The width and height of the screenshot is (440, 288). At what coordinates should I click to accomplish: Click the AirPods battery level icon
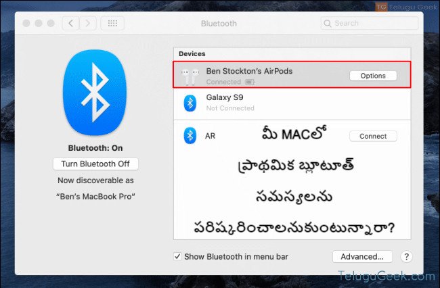[250, 82]
